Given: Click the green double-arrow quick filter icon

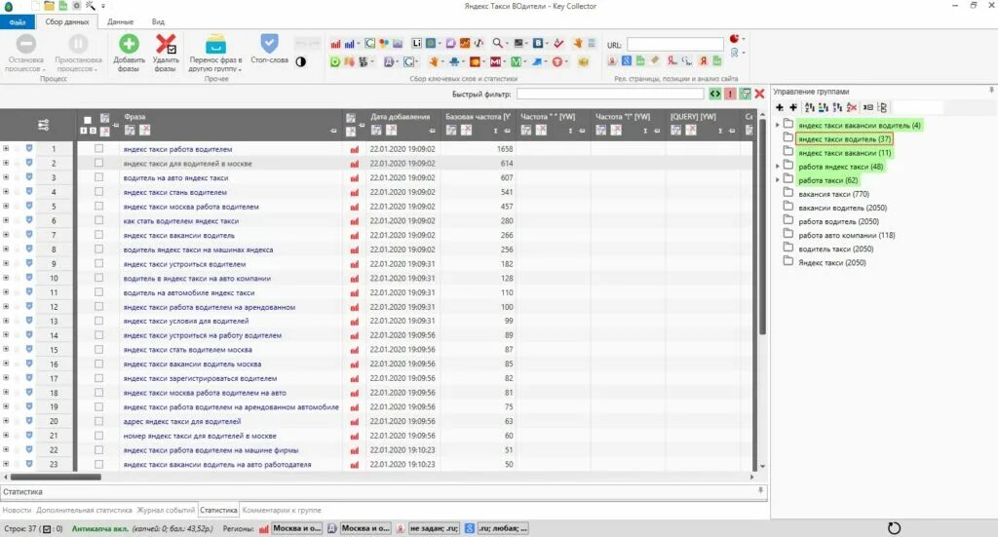Looking at the screenshot, I should click(x=715, y=94).
